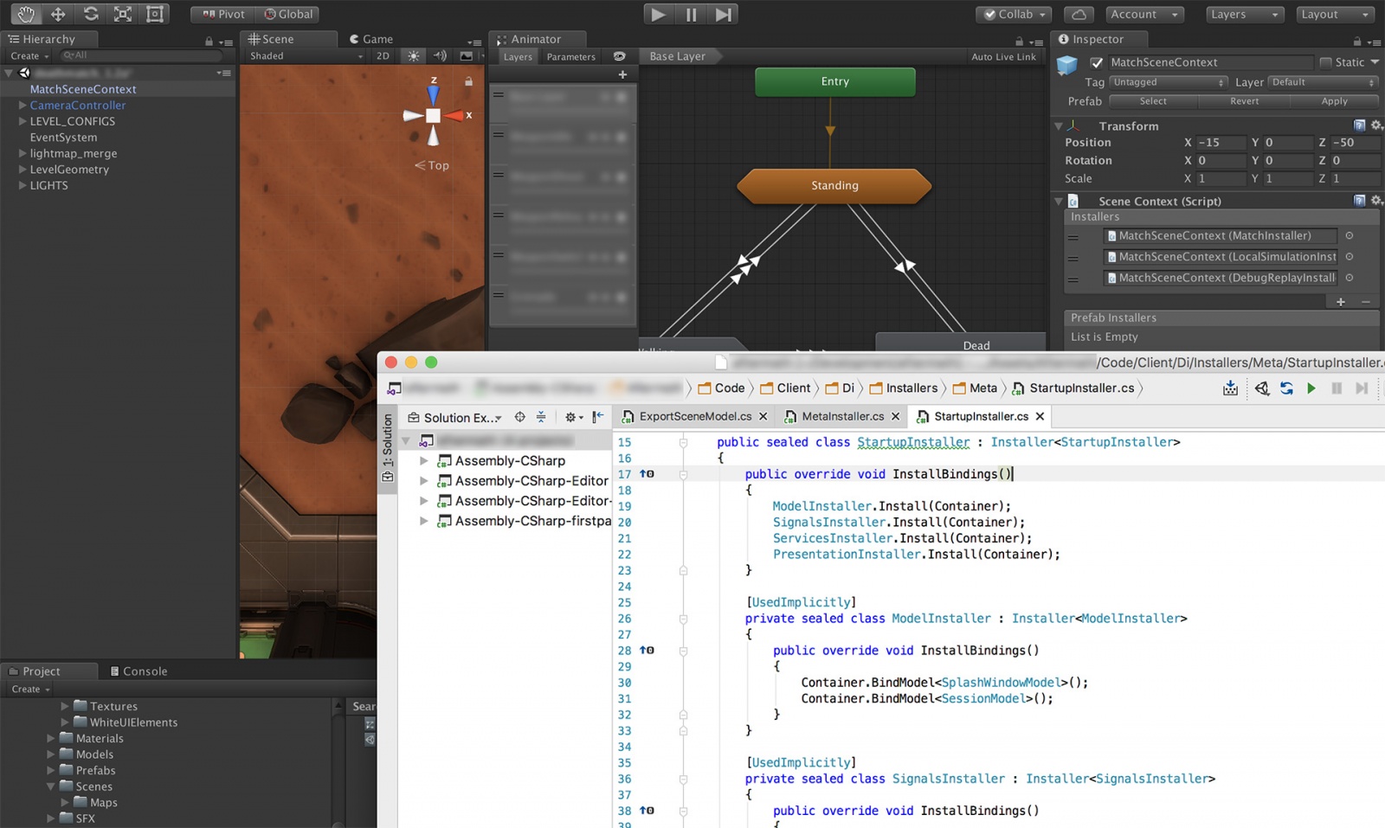This screenshot has width=1385, height=828.
Task: Open the MetaInstaller.cs editor tab
Action: tap(841, 416)
